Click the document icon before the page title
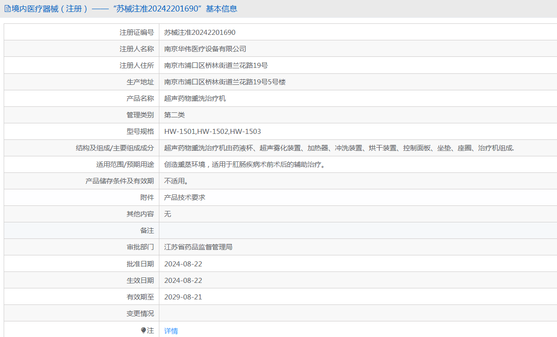Image resolution: width=557 pixels, height=337 pixels. click(x=7, y=9)
